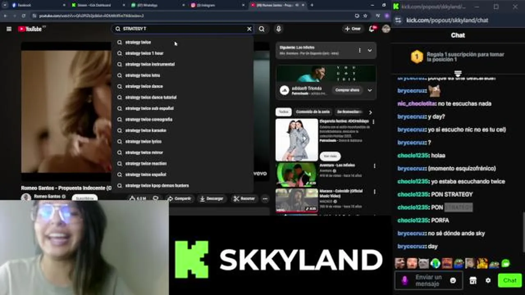Choose 'strategy twice lyrics' suggestion
Image resolution: width=525 pixels, height=295 pixels.
tap(183, 141)
